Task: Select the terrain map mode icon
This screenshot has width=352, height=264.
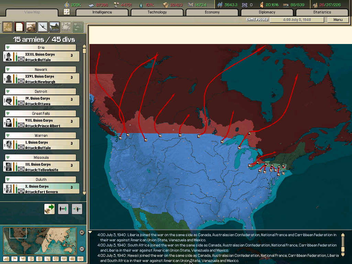Action: [6, 259]
